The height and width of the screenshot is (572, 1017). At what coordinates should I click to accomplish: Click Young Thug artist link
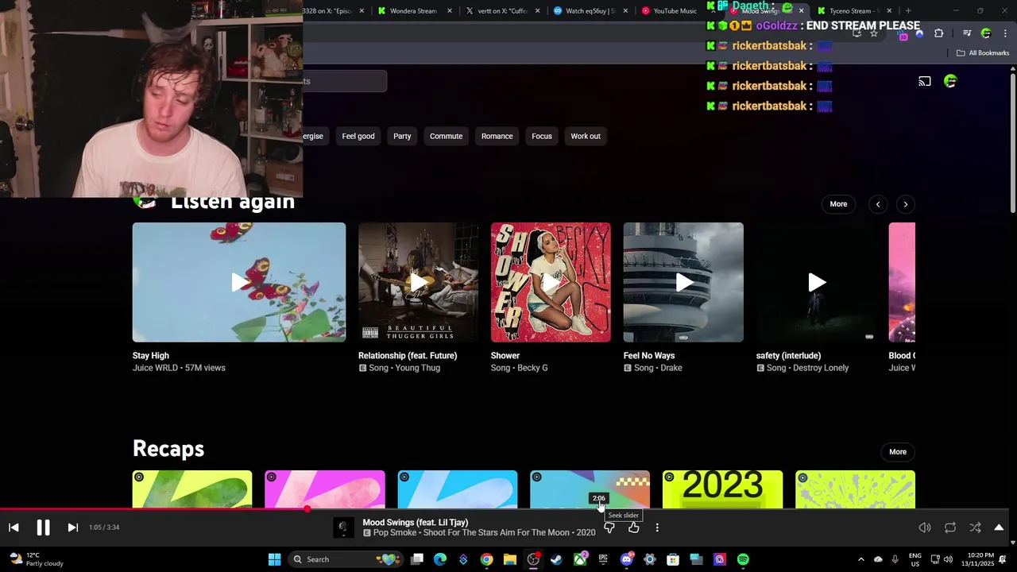(x=417, y=368)
